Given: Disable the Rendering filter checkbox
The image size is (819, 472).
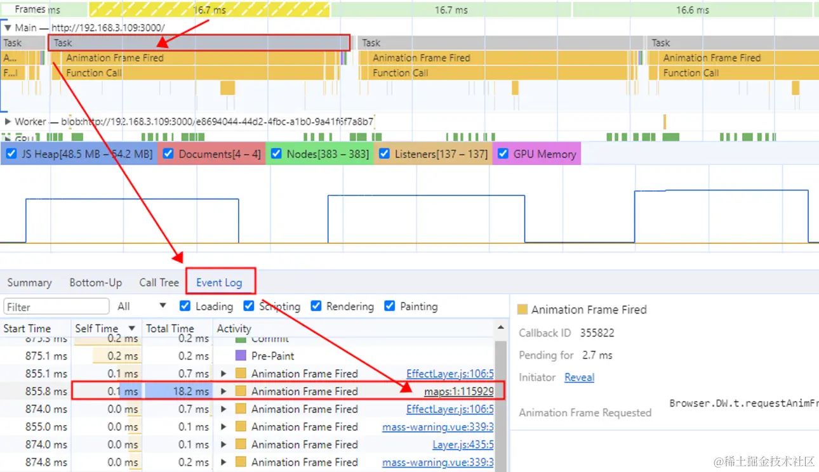Looking at the screenshot, I should (x=316, y=306).
